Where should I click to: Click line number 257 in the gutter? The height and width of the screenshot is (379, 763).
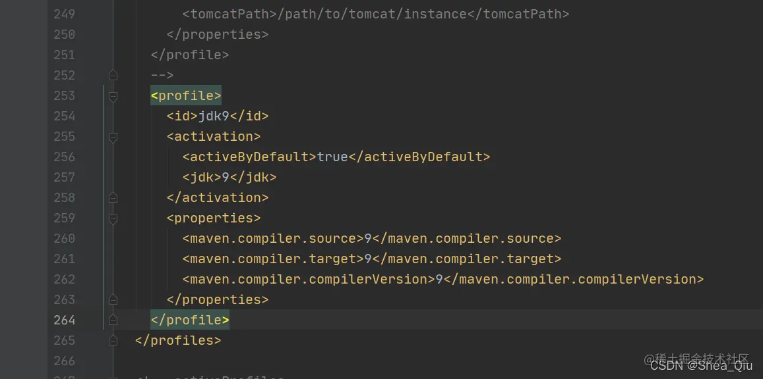click(x=64, y=178)
